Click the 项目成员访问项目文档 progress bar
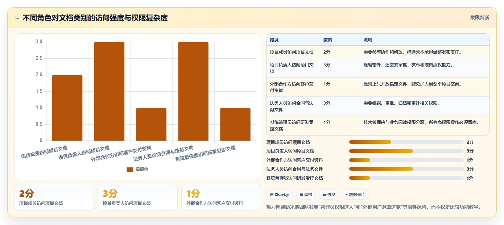The height and width of the screenshot is (225, 504). (406, 142)
